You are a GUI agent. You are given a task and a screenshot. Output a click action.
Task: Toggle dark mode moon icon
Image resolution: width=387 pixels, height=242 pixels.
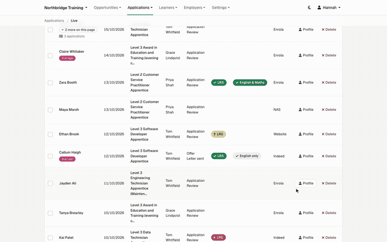[309, 8]
